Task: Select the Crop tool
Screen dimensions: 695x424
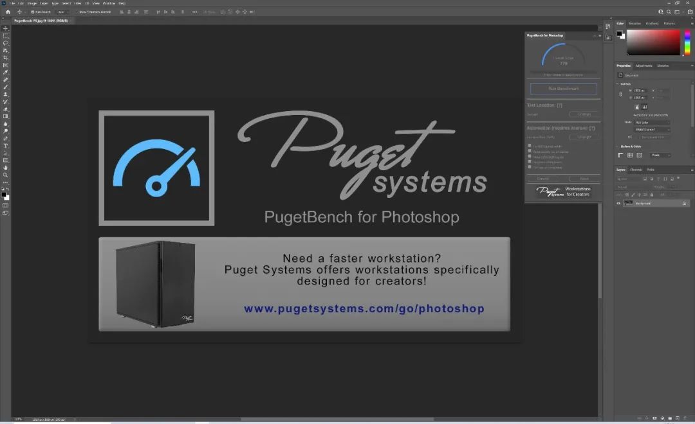Action: [6, 58]
